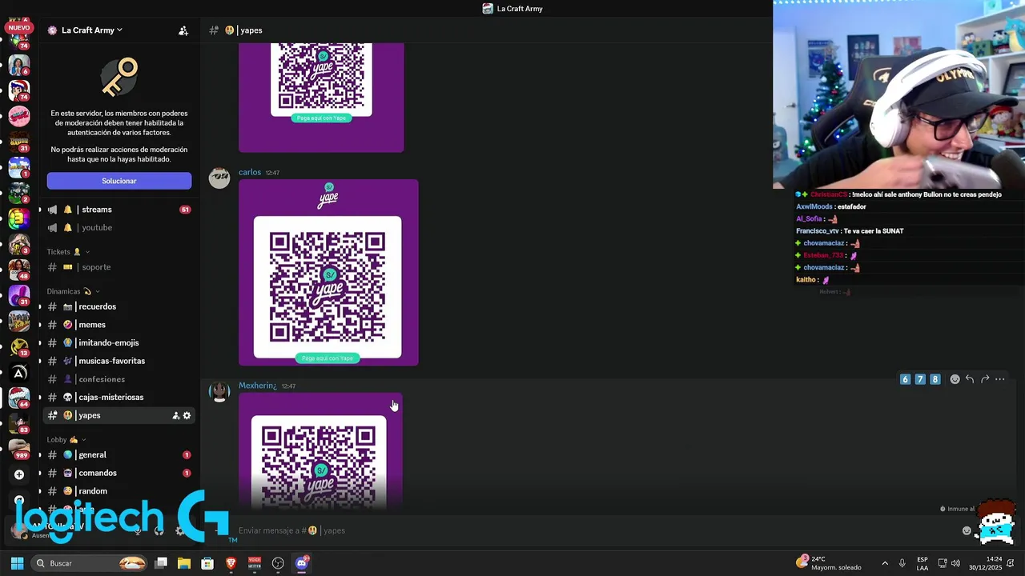1025x576 pixels.
Task: Open the musicas-favoritas channel
Action: point(119,361)
